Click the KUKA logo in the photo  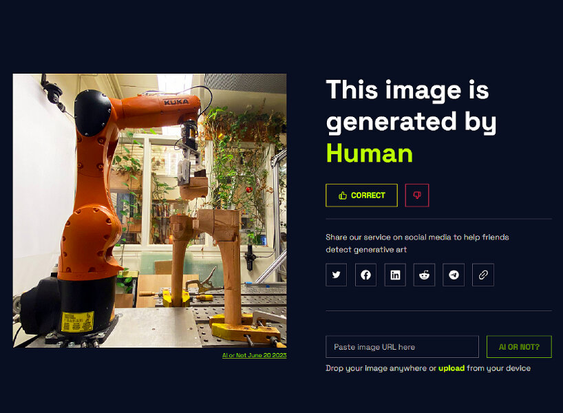click(176, 102)
